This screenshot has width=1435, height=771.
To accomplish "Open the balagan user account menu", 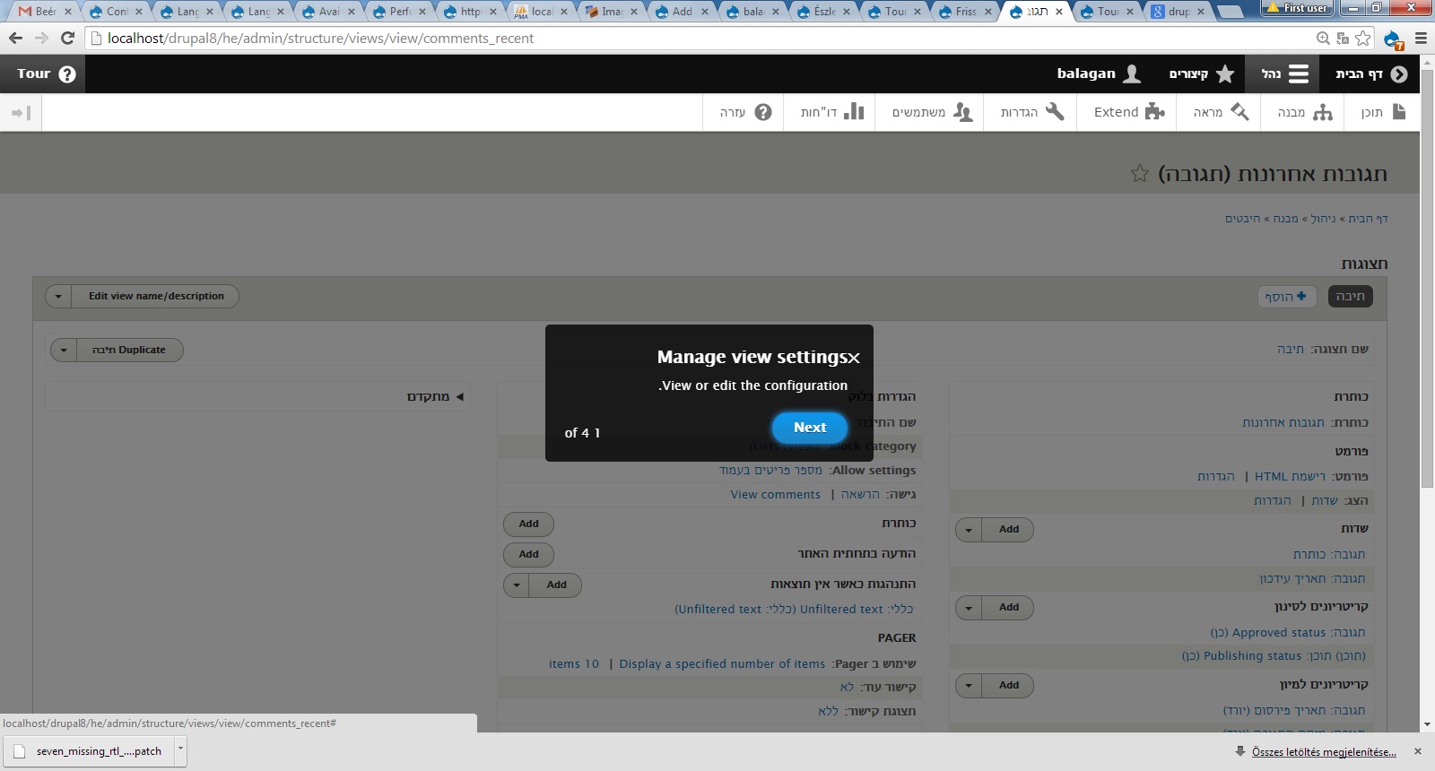I will click(x=1099, y=74).
